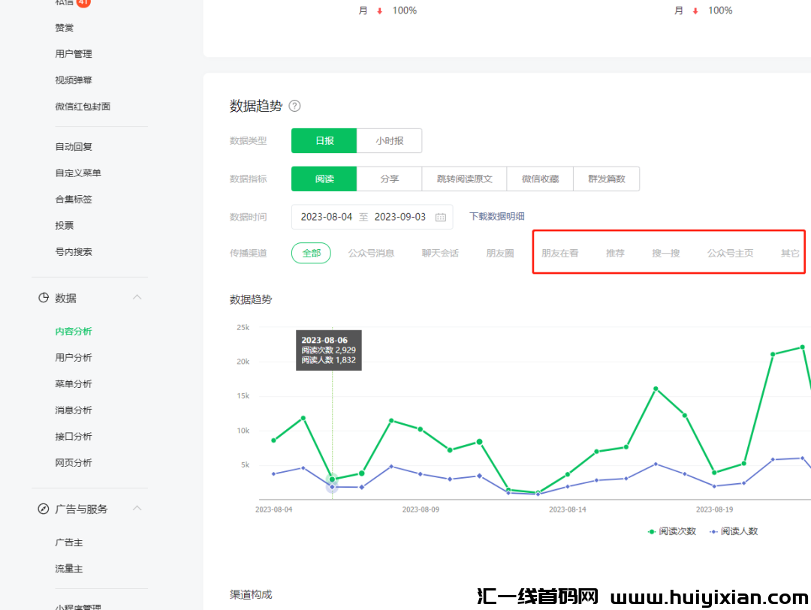The height and width of the screenshot is (610, 811).
Task: Open 用户分析 in the sidebar
Action: (x=74, y=358)
